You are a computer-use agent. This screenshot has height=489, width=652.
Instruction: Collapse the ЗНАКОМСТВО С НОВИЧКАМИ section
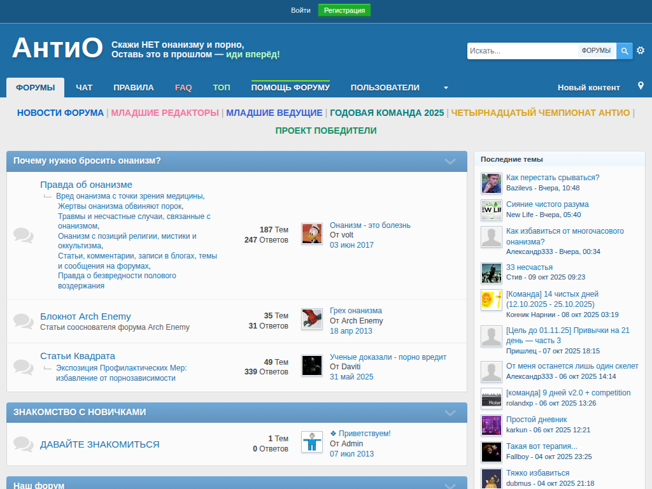point(450,413)
